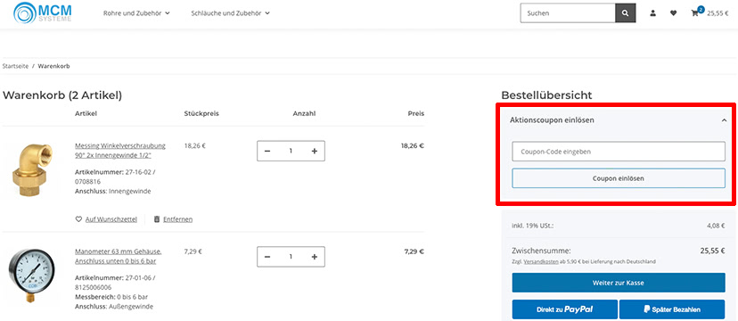Open the Versandkosten link

pos(541,261)
